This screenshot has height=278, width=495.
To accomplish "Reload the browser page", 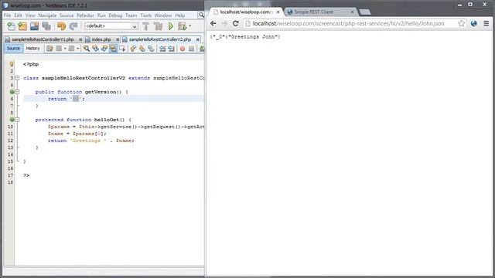I will [235, 23].
